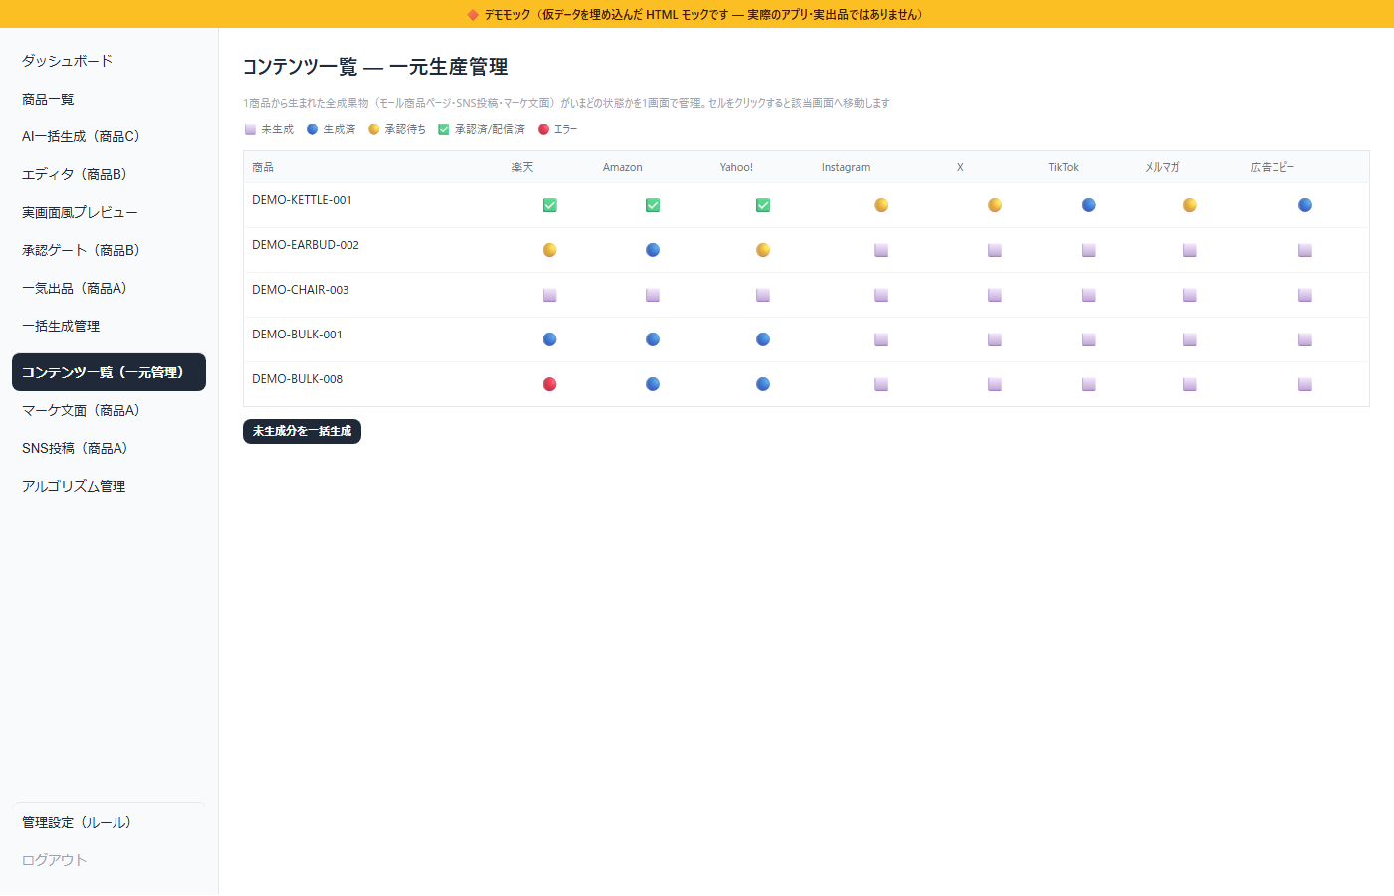Open SNS投稿（商品A） page

pos(109,448)
